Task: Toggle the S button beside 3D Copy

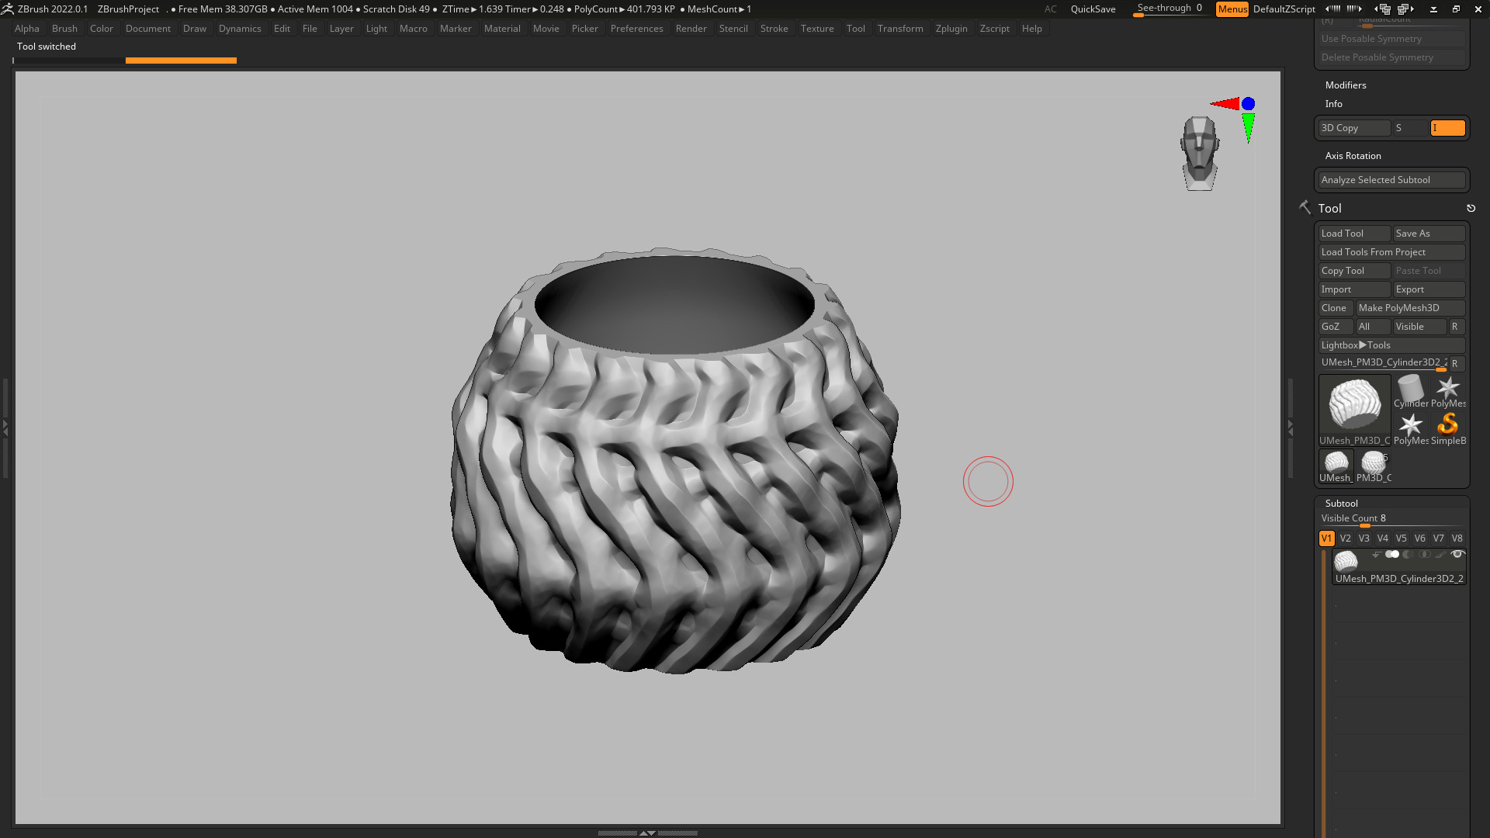Action: coord(1411,128)
